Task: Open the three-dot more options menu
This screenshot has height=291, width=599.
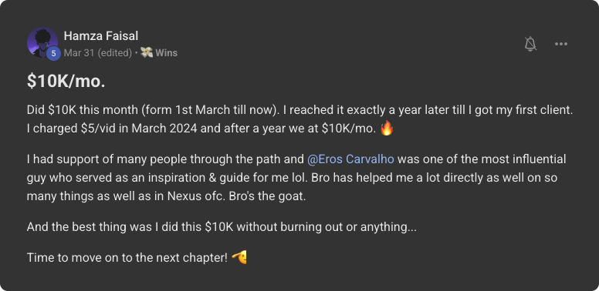Action: (x=561, y=44)
